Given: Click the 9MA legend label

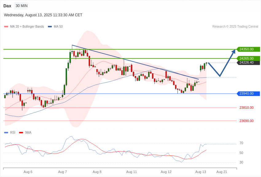Looking at the screenshot, I should tap(28, 133).
